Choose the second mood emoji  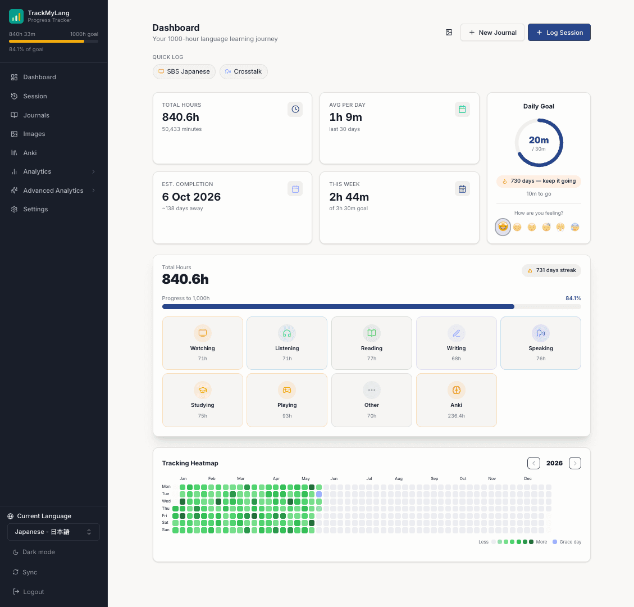(517, 227)
